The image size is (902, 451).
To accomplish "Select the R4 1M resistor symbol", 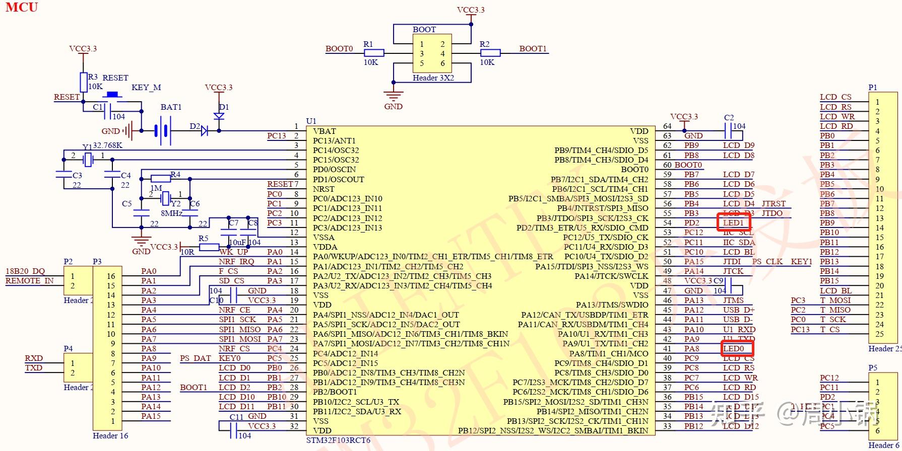I will [x=161, y=178].
